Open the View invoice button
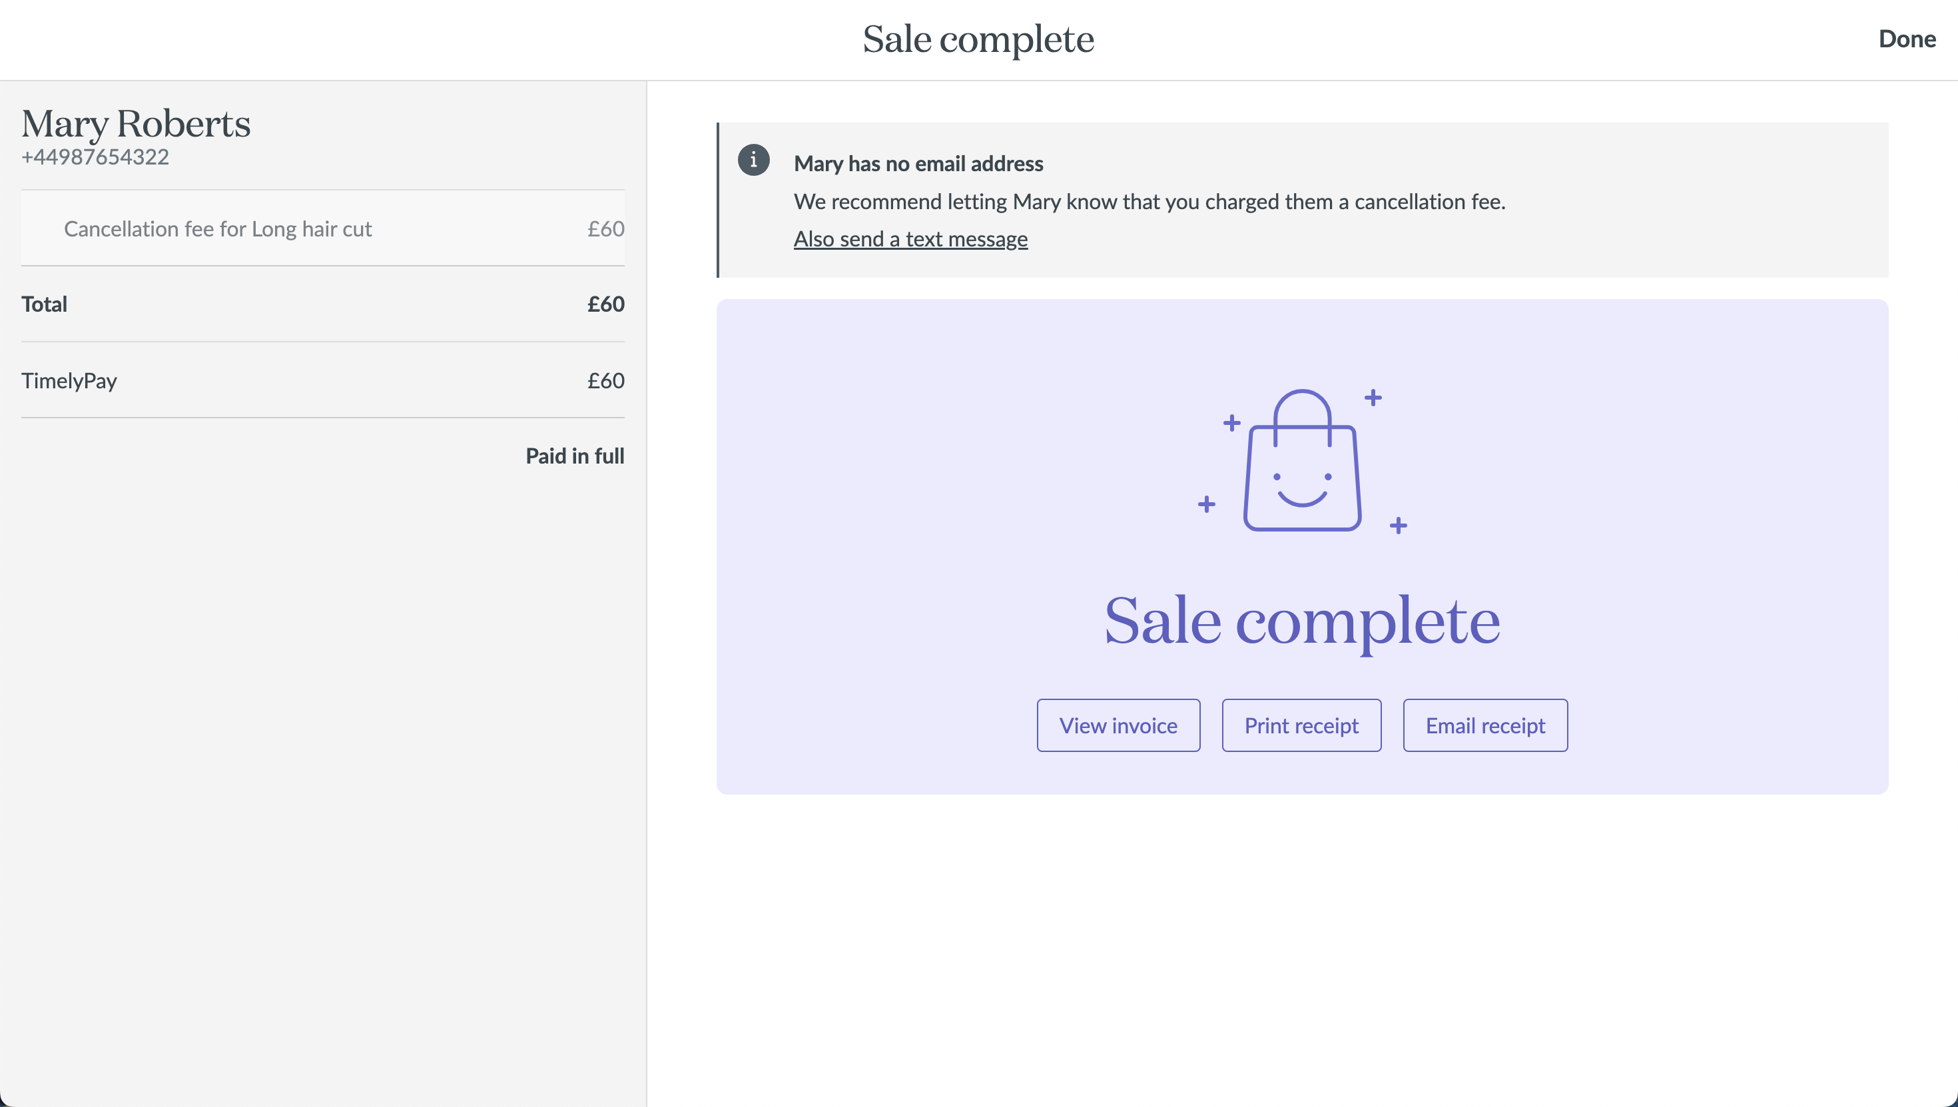 tap(1118, 725)
